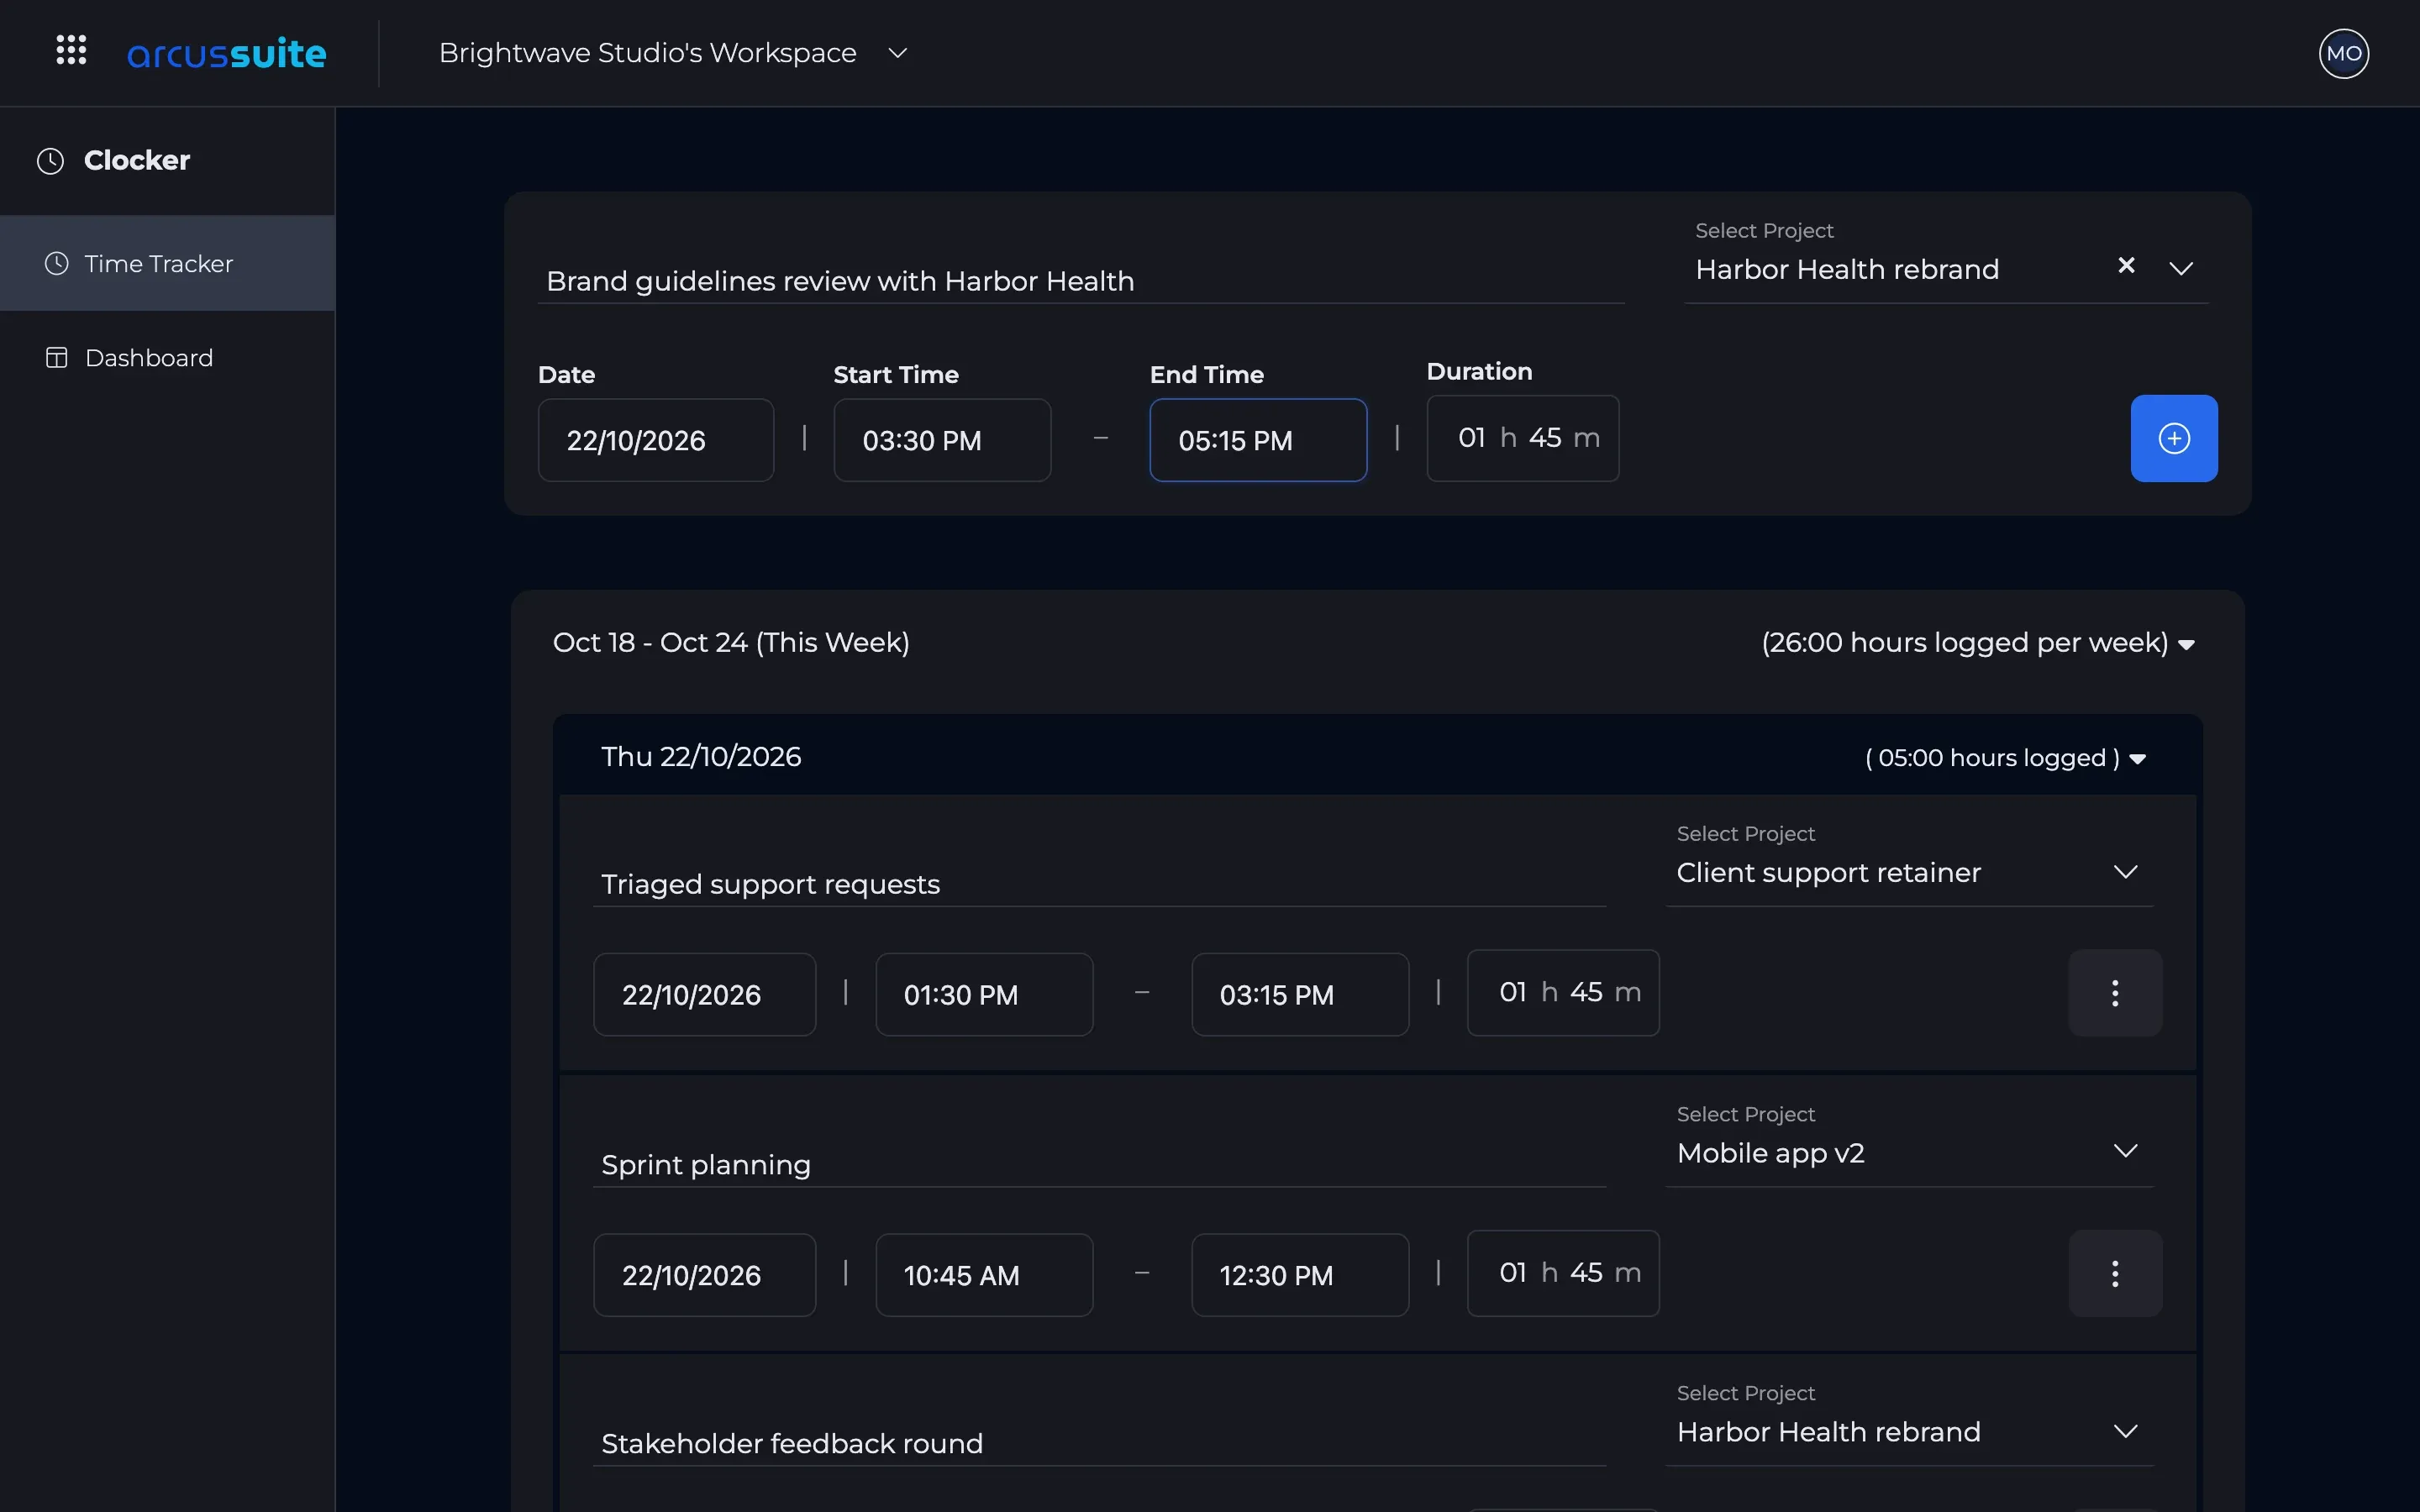Click the Time Tracker clock icon
Image resolution: width=2420 pixels, height=1512 pixels.
[x=57, y=264]
